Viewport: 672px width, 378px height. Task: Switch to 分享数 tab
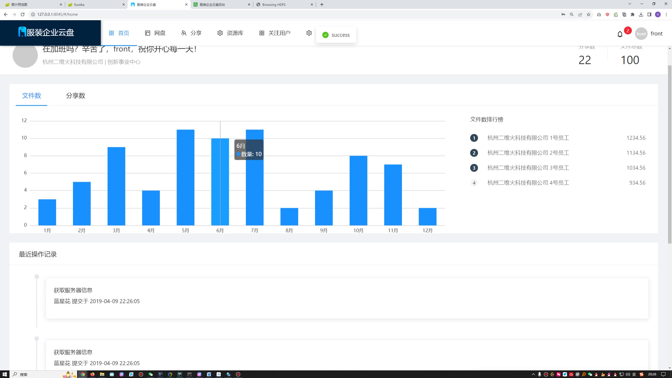pyautogui.click(x=75, y=95)
